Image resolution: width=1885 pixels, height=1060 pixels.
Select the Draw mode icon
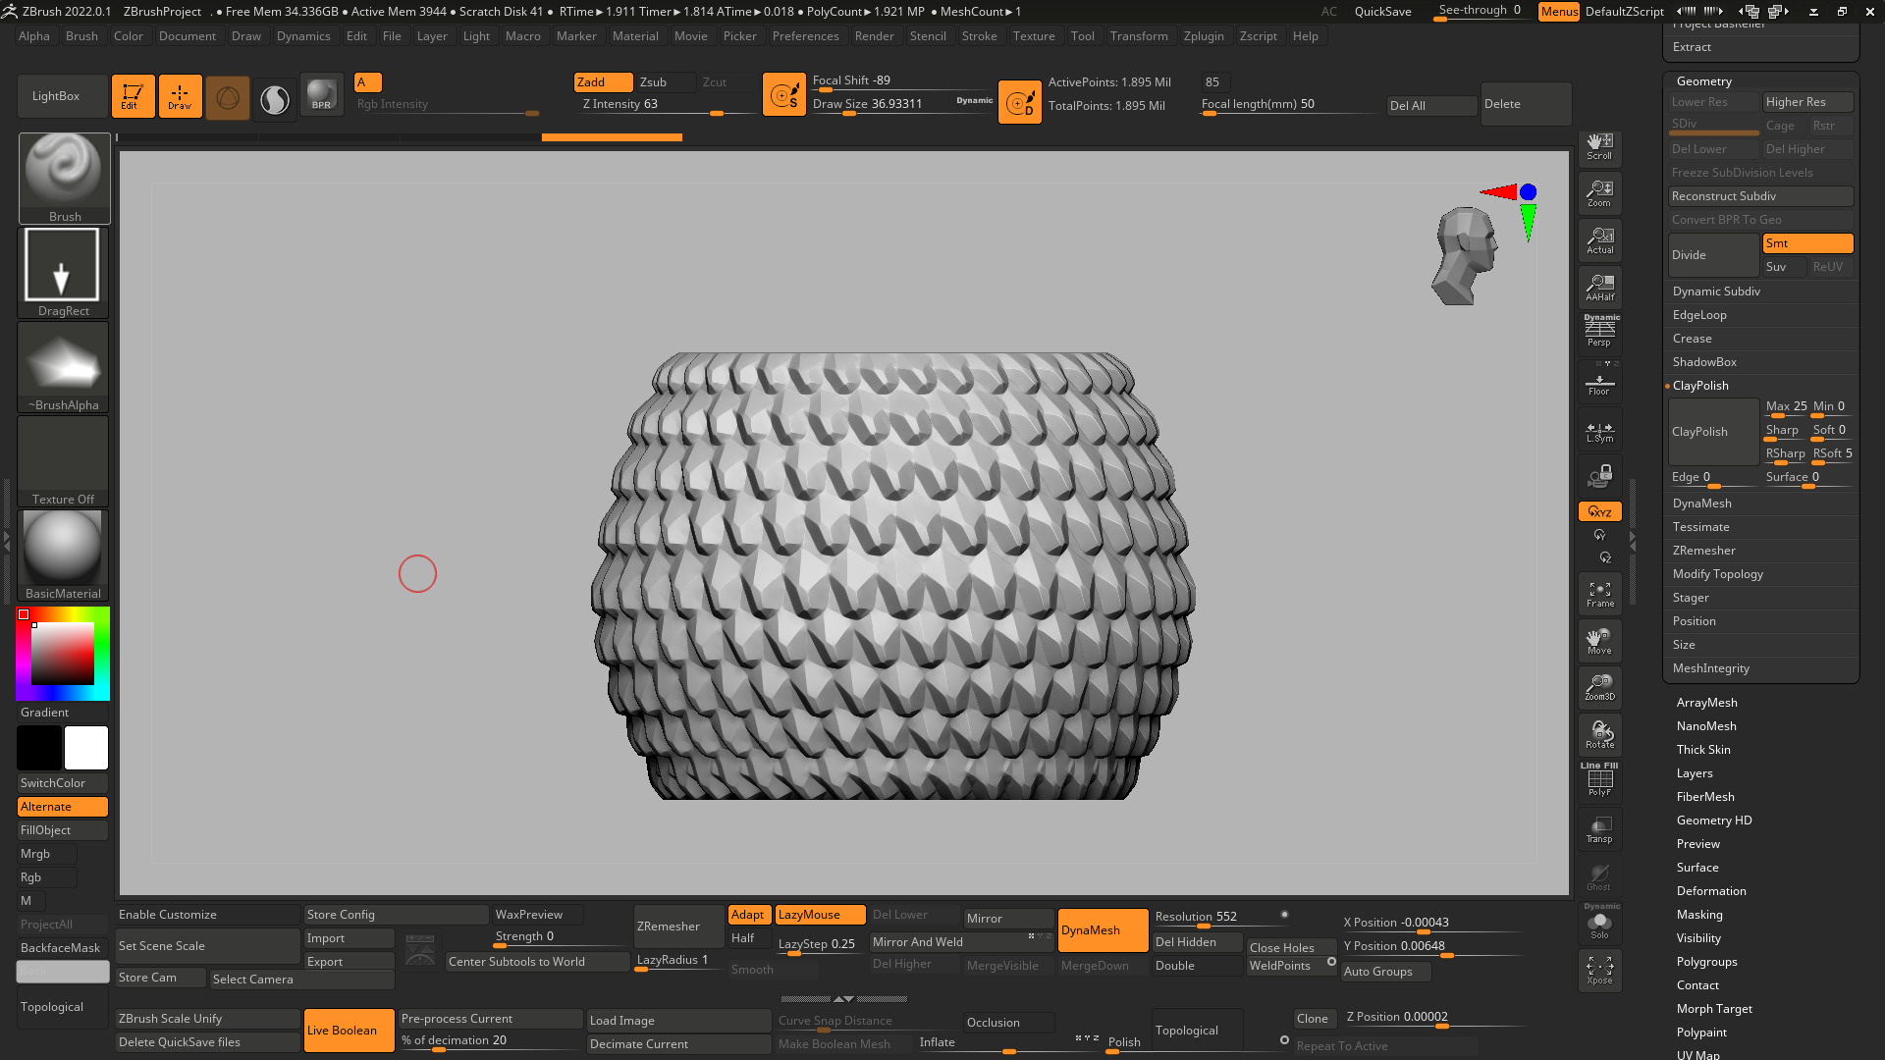pos(180,96)
